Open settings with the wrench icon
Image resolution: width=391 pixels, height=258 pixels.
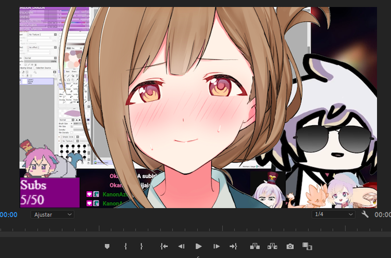[365, 214]
